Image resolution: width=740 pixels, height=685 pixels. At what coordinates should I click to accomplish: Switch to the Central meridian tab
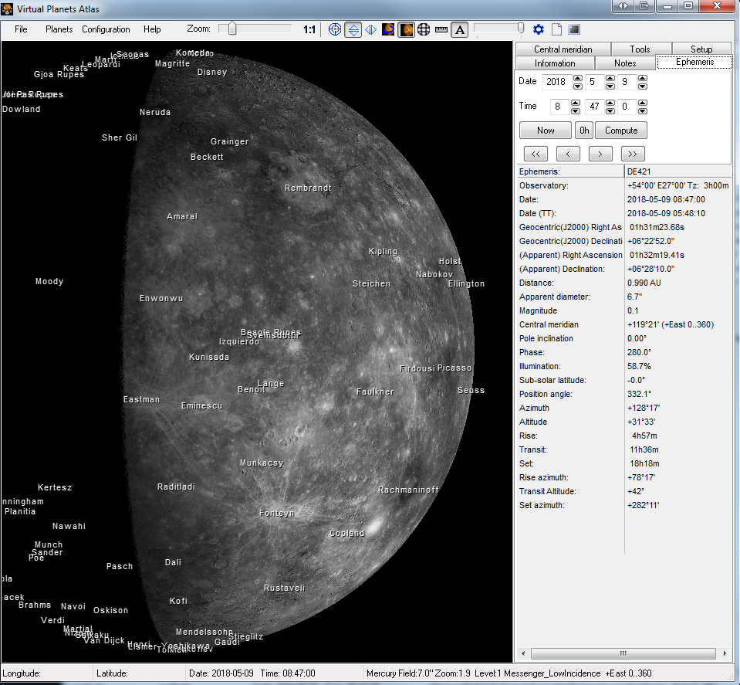(x=563, y=49)
